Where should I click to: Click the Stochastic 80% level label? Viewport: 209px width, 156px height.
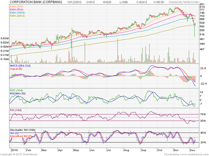click(x=203, y=133)
